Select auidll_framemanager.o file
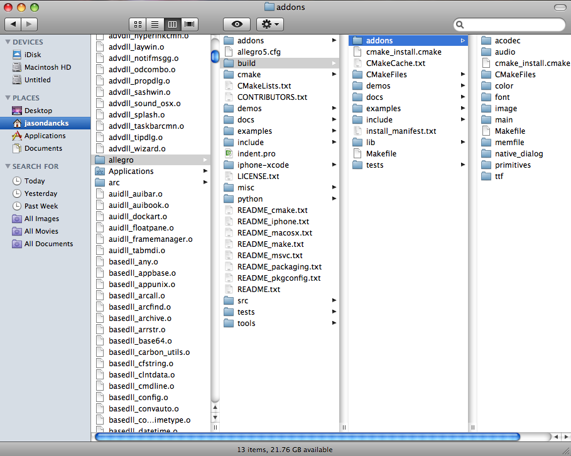This screenshot has width=571, height=456. coord(151,239)
